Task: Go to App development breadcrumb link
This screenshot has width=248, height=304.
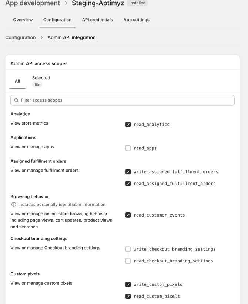Action: 33,3
